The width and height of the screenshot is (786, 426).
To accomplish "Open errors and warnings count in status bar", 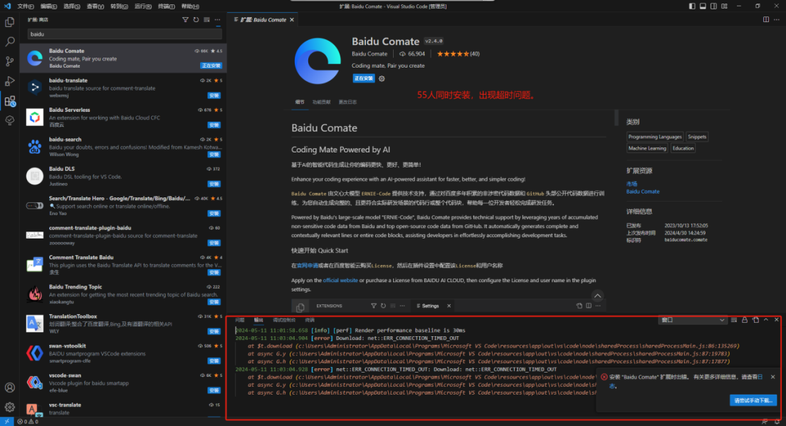I will coord(28,422).
